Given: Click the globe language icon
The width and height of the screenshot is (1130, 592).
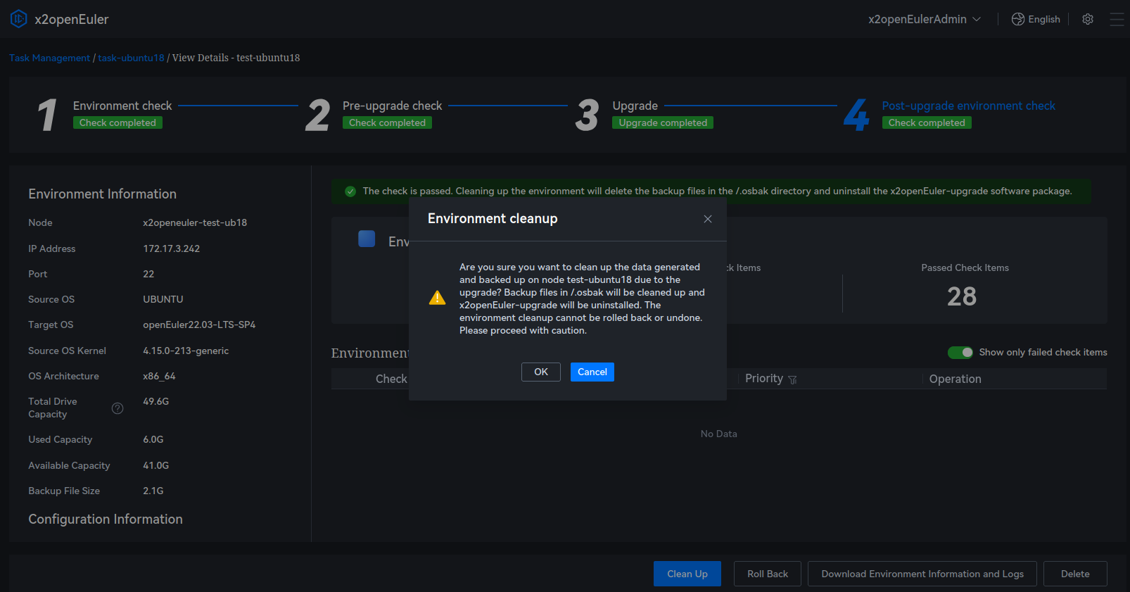Looking at the screenshot, I should coord(1017,19).
